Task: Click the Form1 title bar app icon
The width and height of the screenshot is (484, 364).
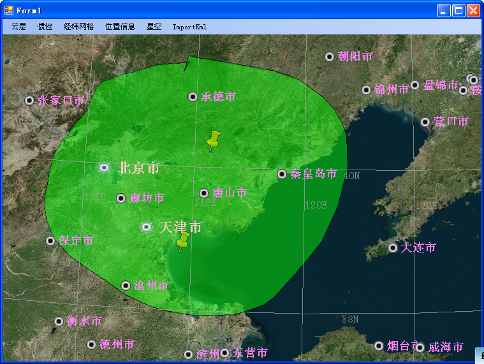Action: tap(9, 10)
